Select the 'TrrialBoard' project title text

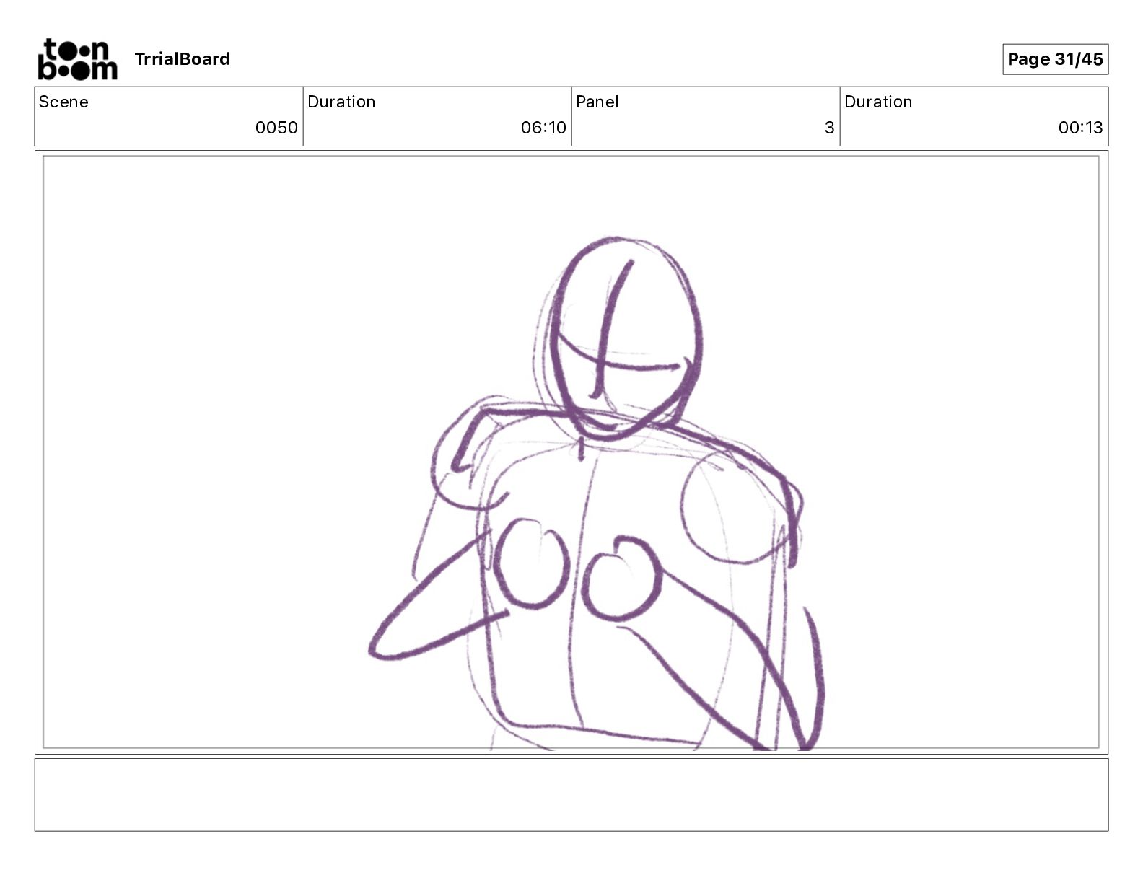(182, 59)
